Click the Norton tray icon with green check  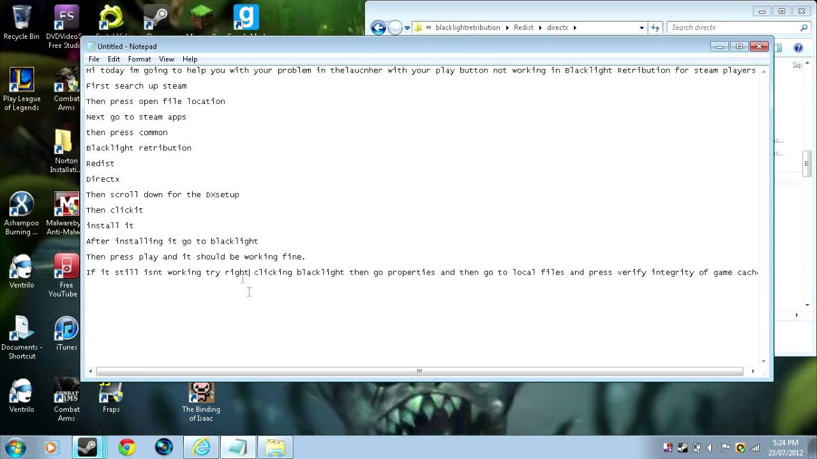pos(740,448)
